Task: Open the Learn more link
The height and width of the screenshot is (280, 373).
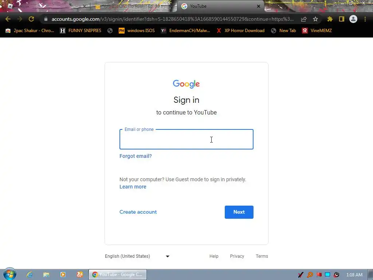Action: (133, 187)
